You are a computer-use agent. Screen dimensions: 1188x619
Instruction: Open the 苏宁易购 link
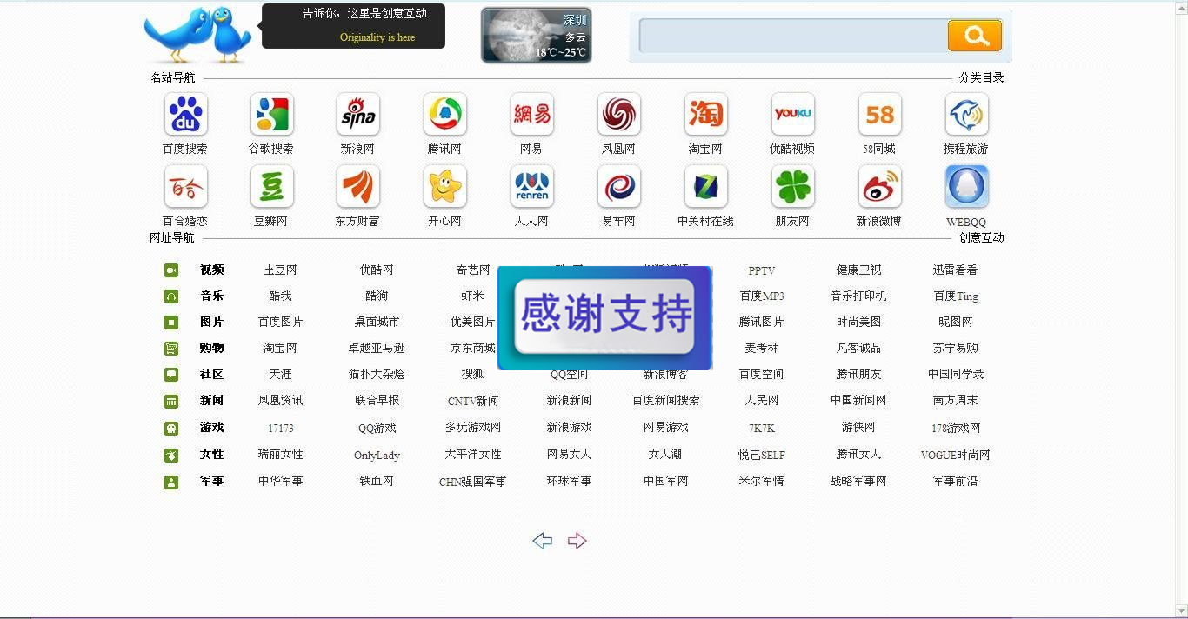click(x=955, y=348)
